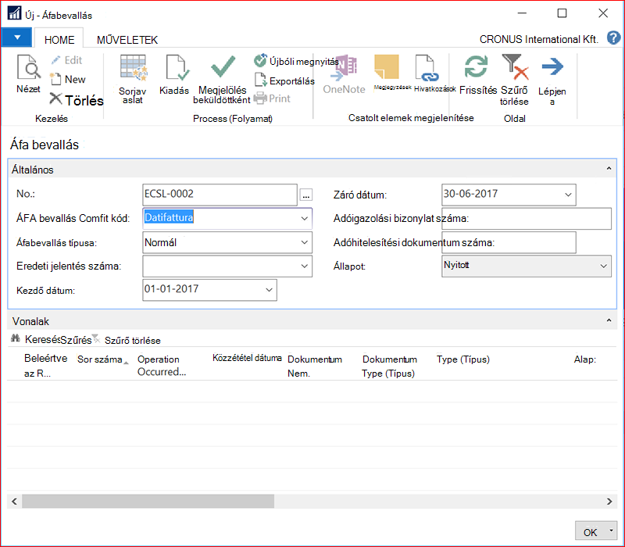Viewport: 625px width, 547px height.
Task: Click the Alap column header
Action: [584, 359]
